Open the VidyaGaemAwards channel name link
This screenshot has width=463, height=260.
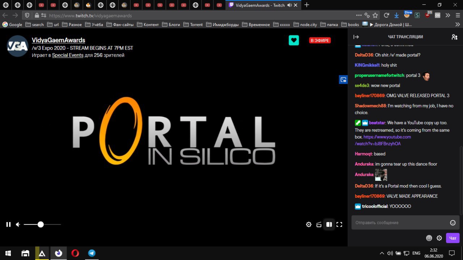58,40
